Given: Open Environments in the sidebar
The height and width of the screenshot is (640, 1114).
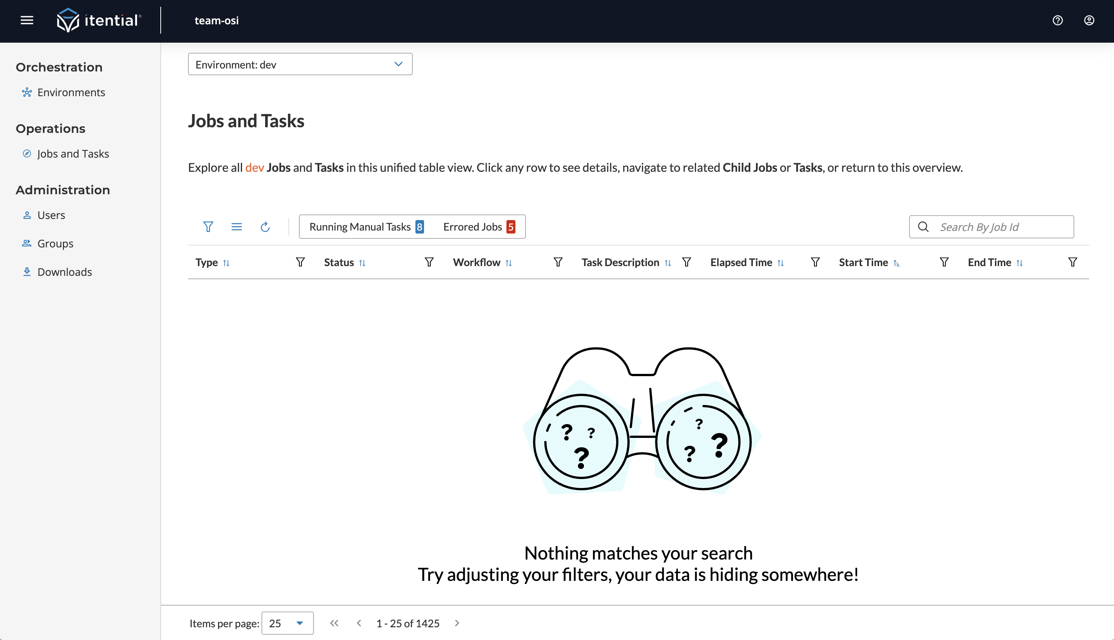Looking at the screenshot, I should 71,92.
